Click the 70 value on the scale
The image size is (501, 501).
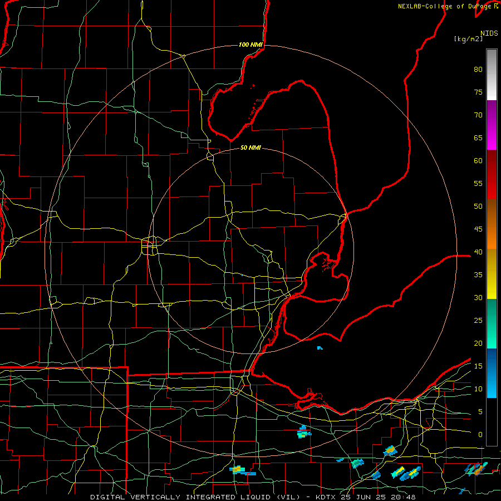tap(478, 115)
